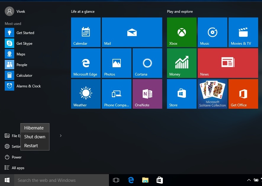
Task: Click the Search the web and Windows box
Action: 62,180
